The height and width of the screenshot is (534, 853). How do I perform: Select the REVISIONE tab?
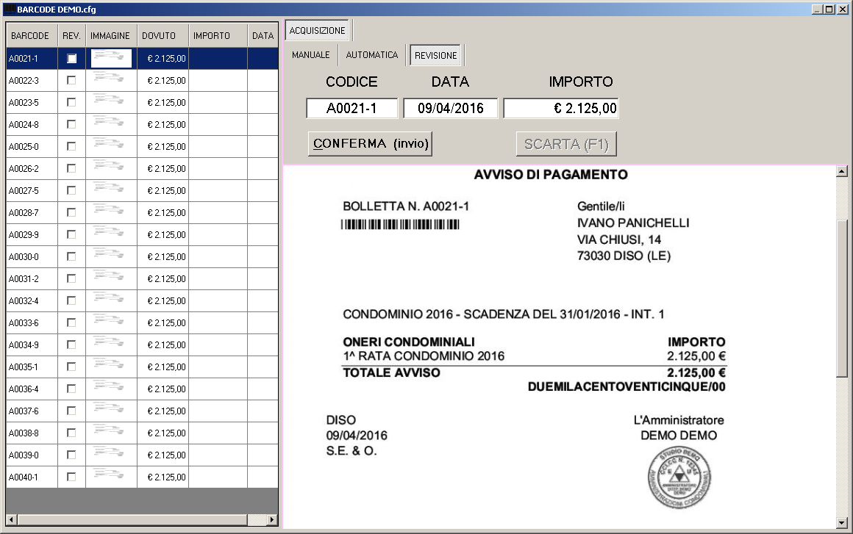[435, 55]
